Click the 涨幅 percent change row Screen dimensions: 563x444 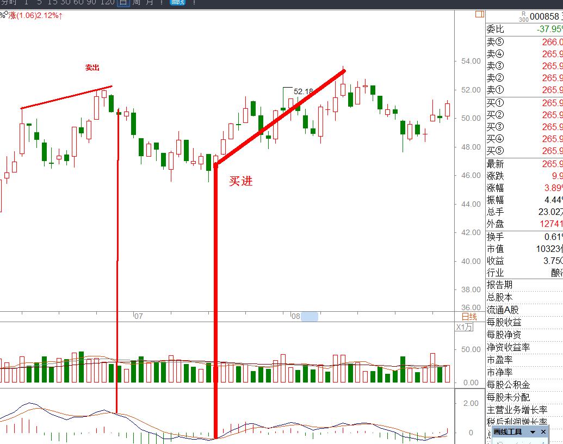tap(524, 188)
